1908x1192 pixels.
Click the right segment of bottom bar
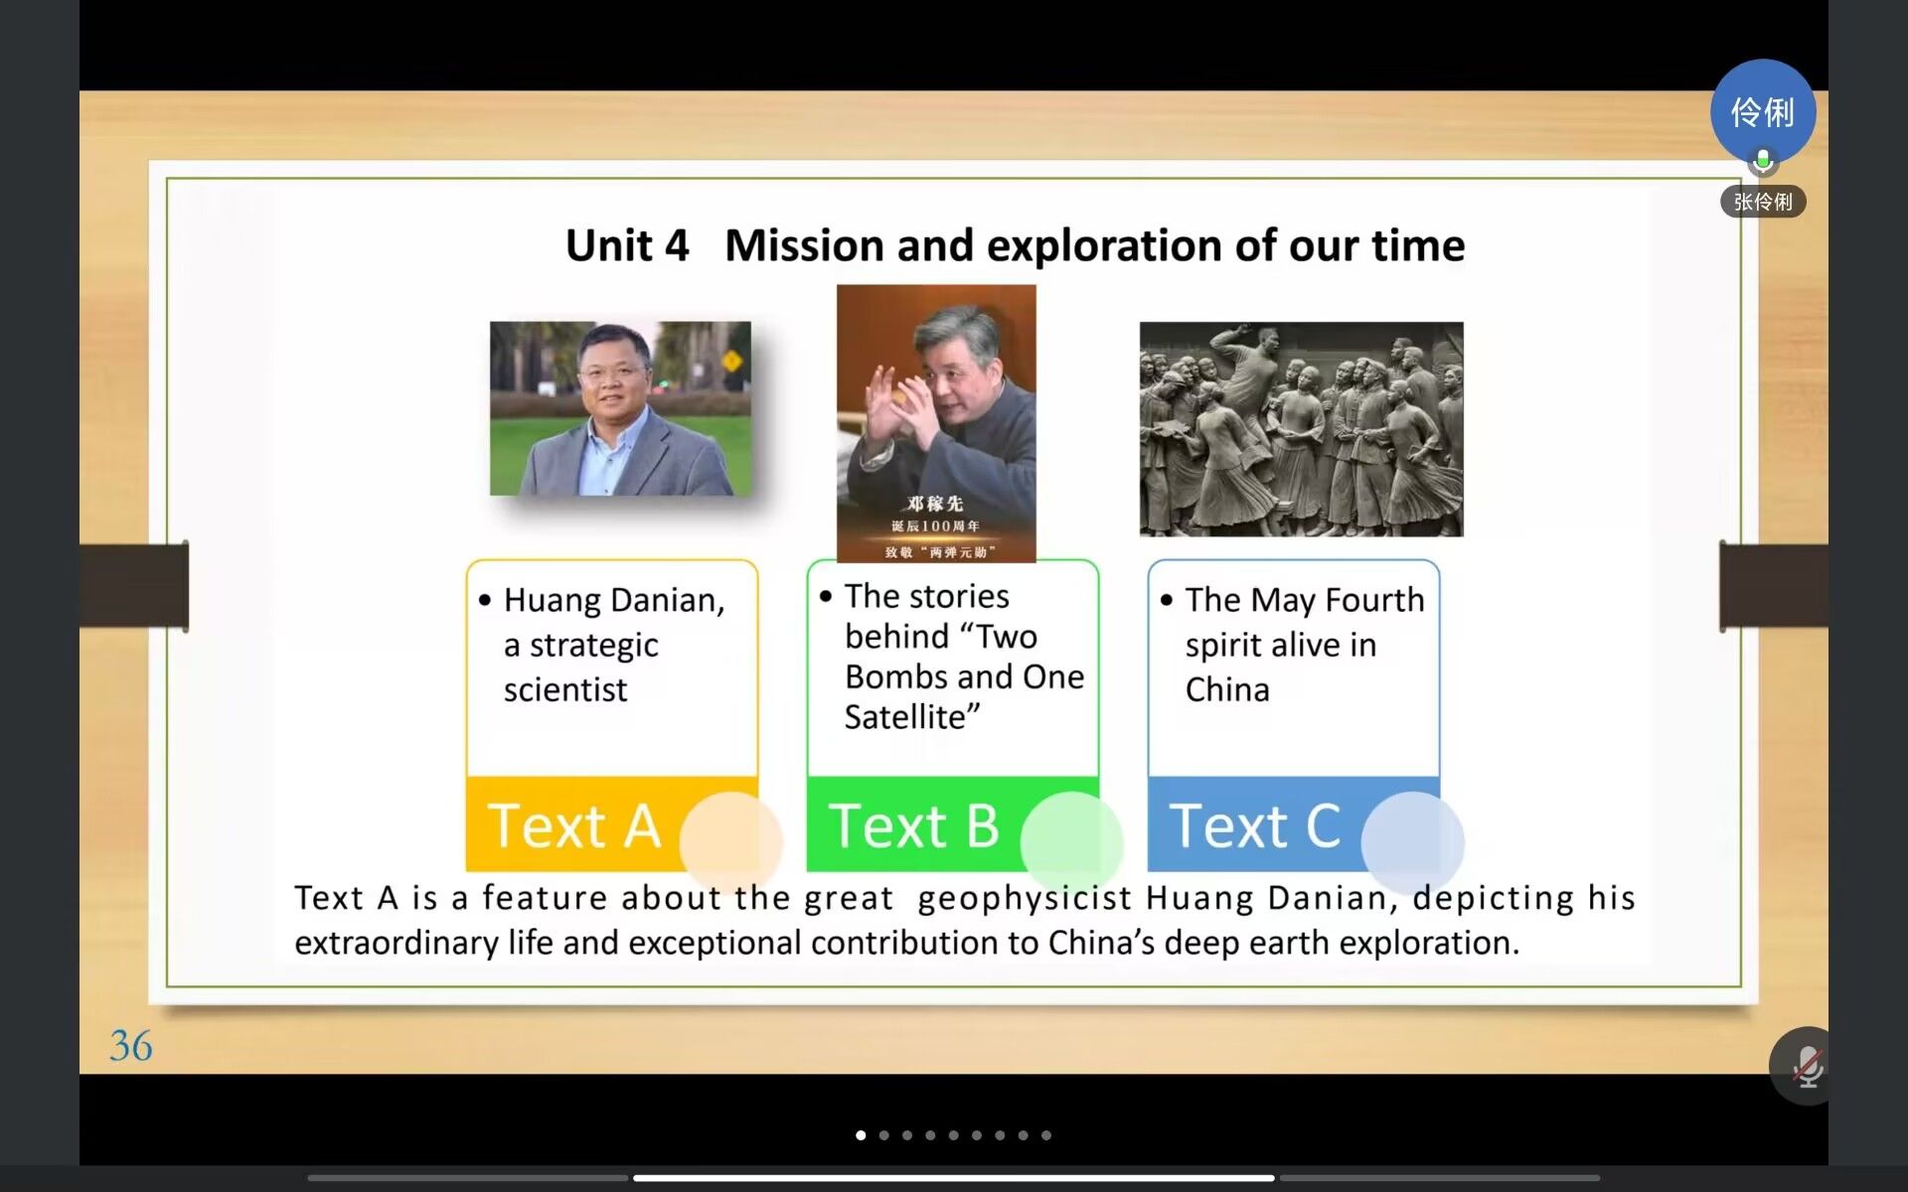pyautogui.click(x=1439, y=1178)
